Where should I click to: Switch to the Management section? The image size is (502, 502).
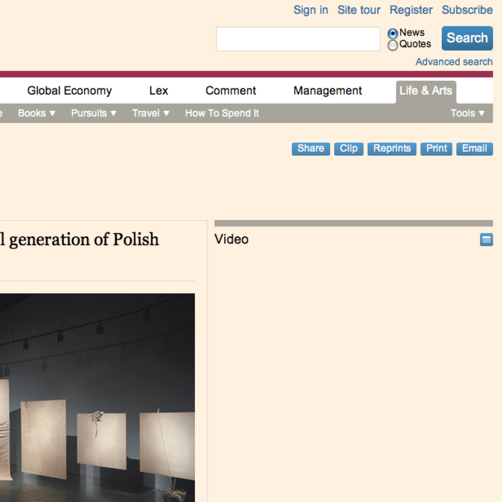click(328, 91)
